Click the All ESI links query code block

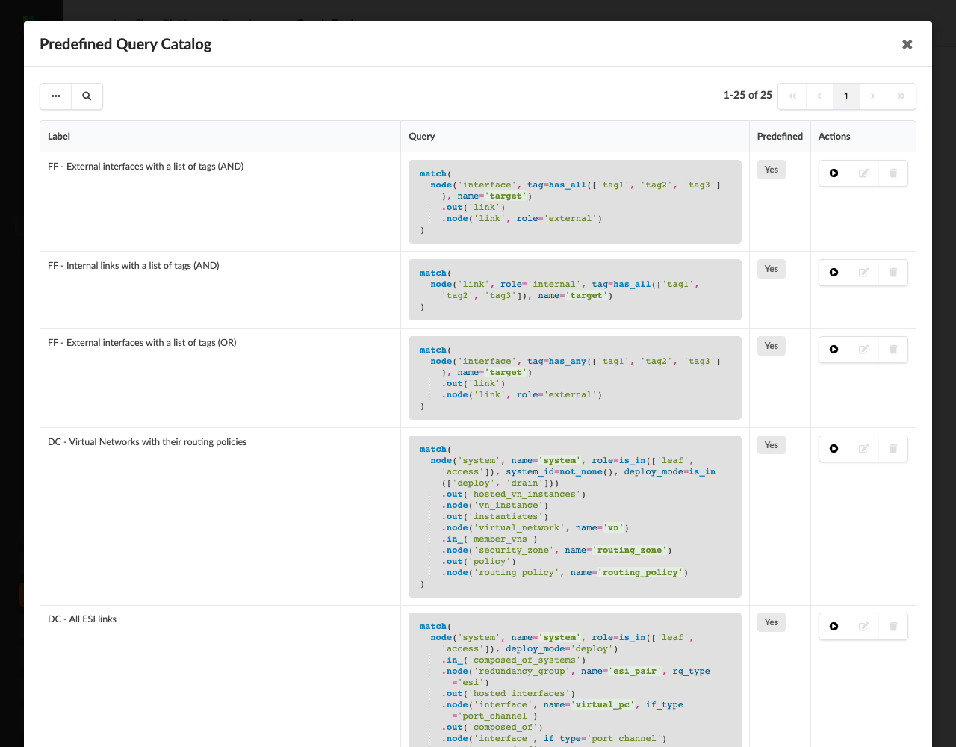coord(575,680)
